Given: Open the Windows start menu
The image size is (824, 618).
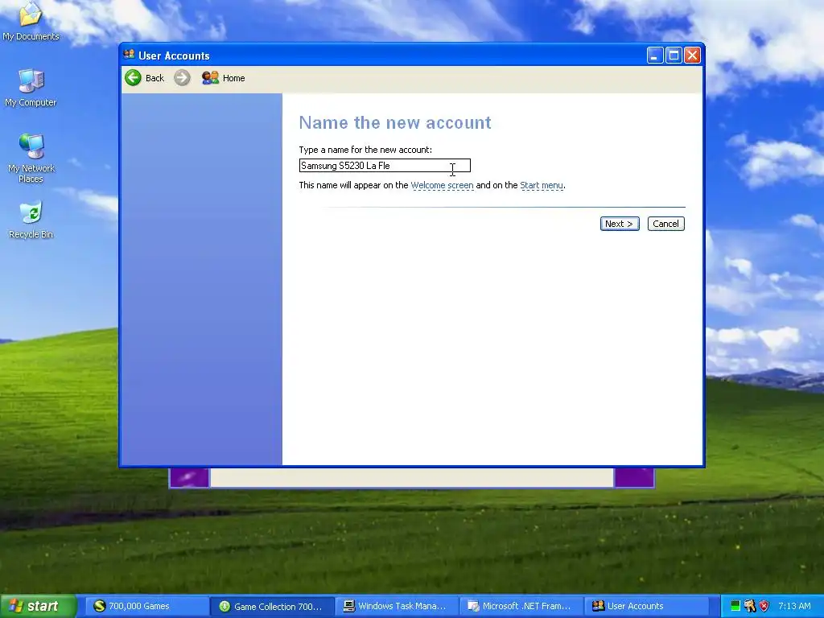Looking at the screenshot, I should (38, 606).
